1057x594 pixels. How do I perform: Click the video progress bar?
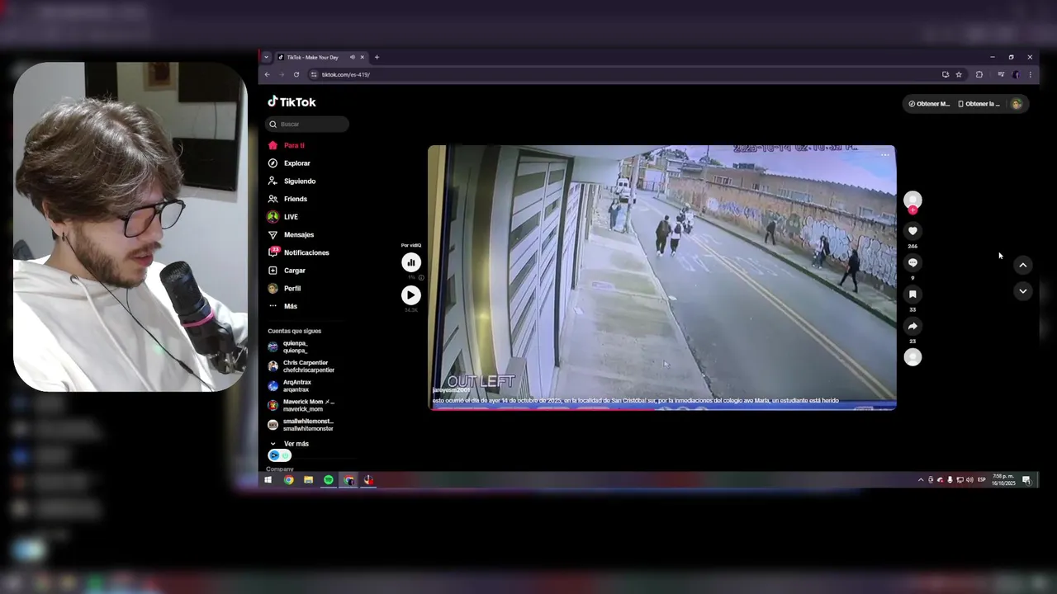coord(661,408)
